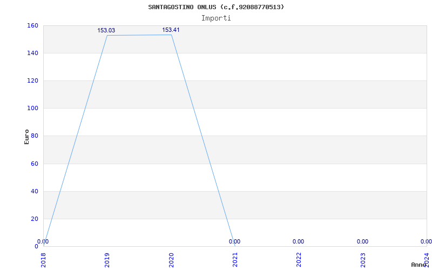432x270 pixels.
Task: Click the Euro vertical axis title
Action: click(26, 137)
